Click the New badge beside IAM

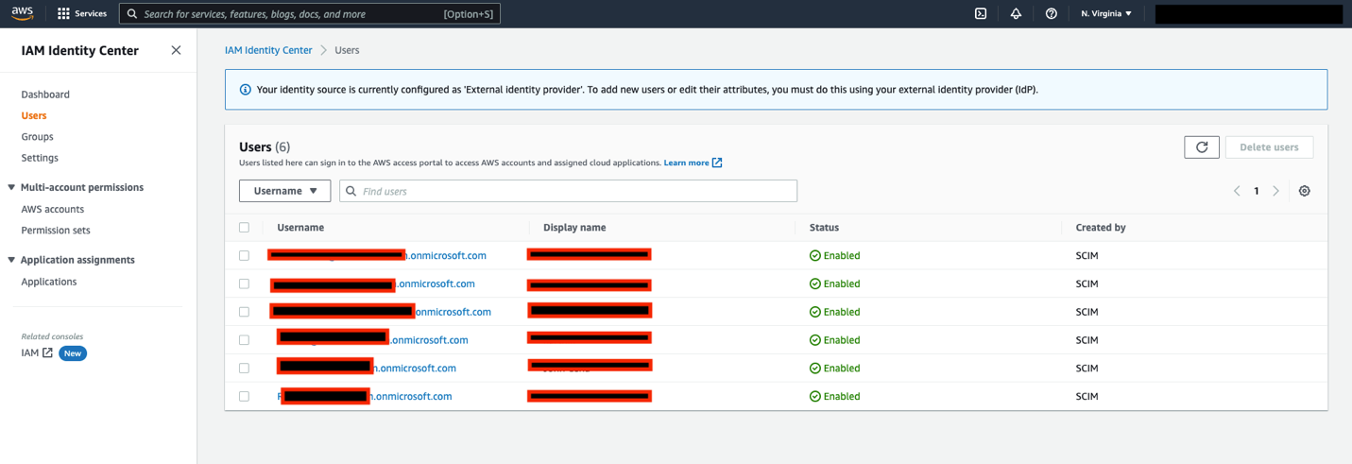tap(73, 353)
